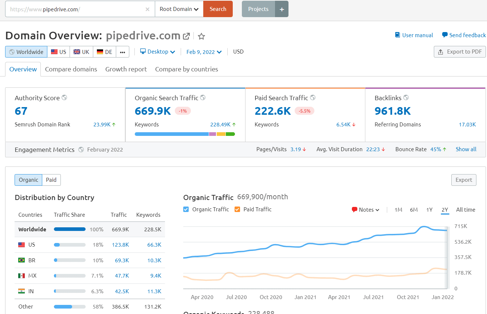Click Semrush Domain Rank value 23.99K

pos(102,125)
